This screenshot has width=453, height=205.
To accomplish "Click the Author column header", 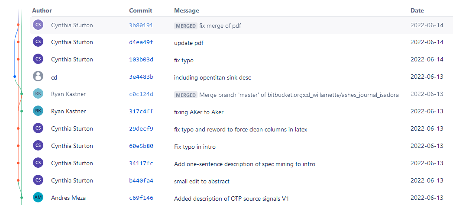I will click(x=42, y=10).
